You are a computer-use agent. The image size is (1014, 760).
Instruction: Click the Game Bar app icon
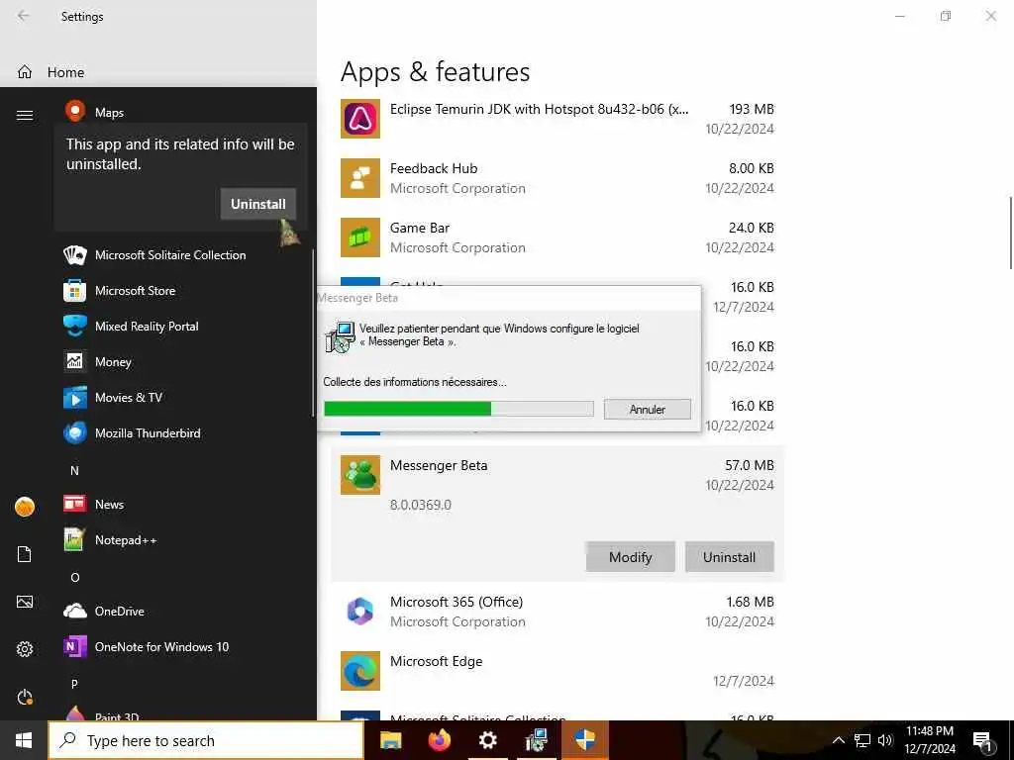click(x=360, y=237)
